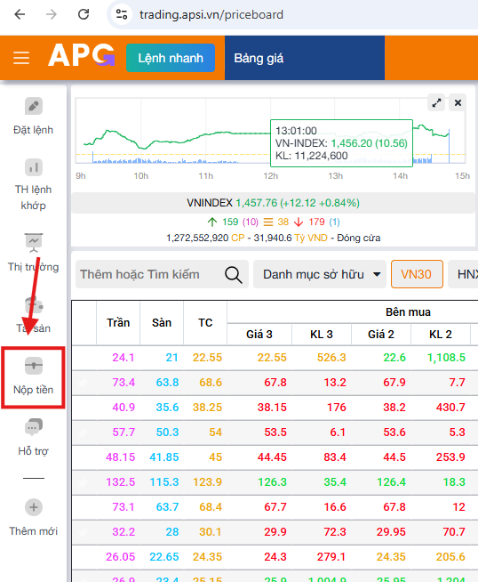Click the APG logo
The height and width of the screenshot is (582, 478).
tap(81, 55)
